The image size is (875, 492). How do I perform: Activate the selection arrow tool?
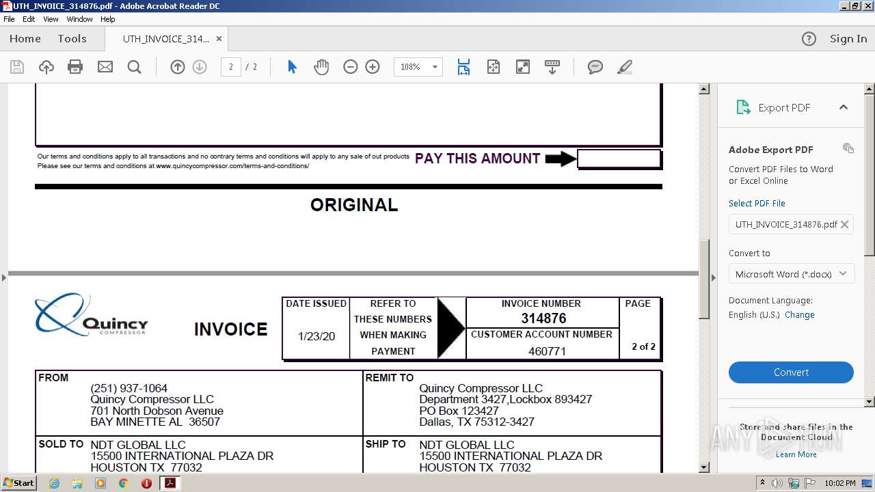(293, 67)
